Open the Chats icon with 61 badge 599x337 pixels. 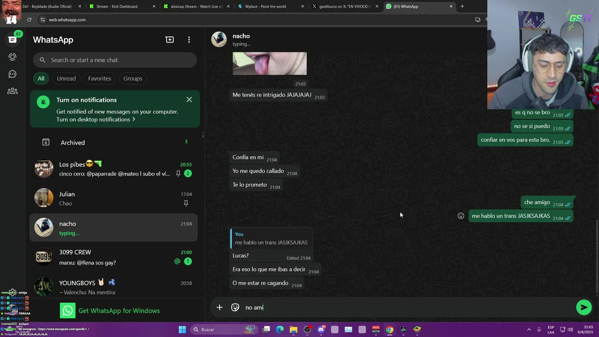point(13,39)
